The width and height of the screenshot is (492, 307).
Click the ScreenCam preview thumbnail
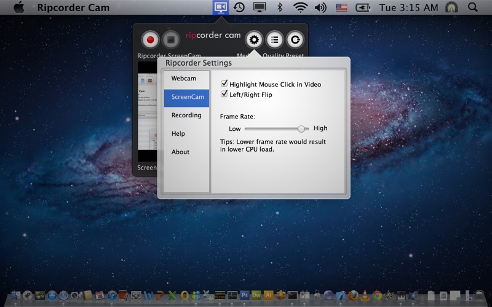tap(148, 111)
